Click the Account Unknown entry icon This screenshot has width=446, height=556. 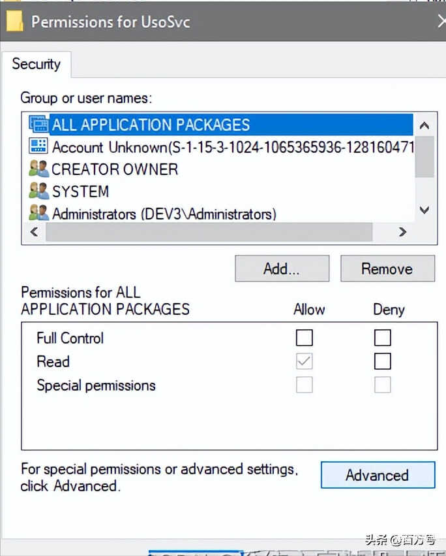coord(39,146)
